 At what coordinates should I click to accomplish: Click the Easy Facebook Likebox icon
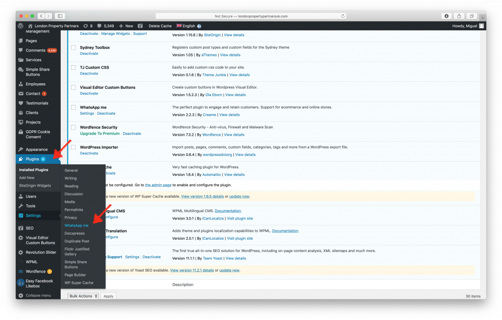(21, 283)
